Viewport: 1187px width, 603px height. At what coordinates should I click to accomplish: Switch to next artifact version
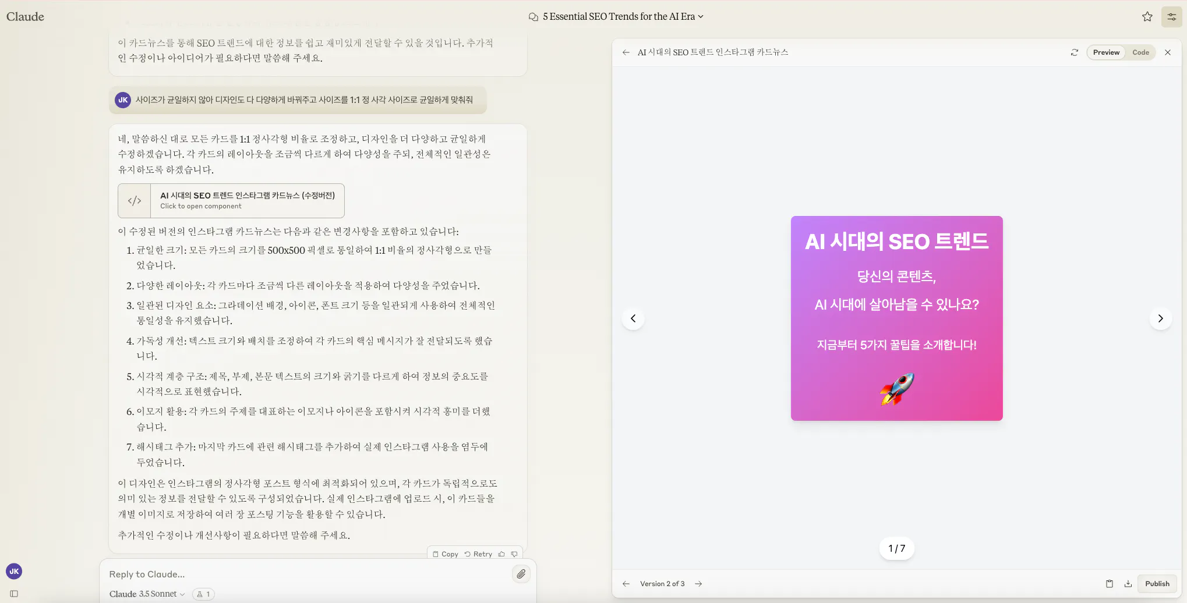[698, 583]
